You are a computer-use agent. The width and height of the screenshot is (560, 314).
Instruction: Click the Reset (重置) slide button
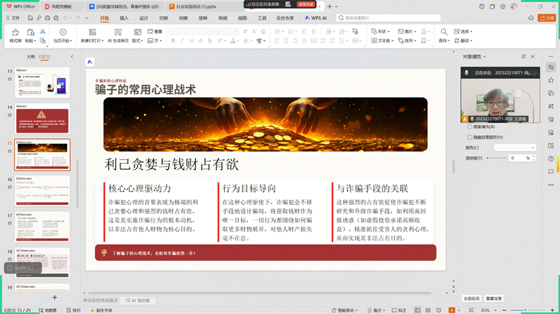pos(155,32)
